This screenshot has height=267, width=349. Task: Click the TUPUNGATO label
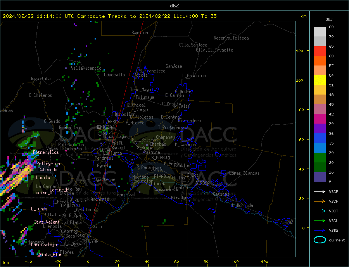pos(69,206)
